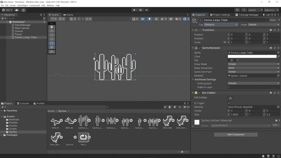
Task: Open the Zigurous layout dropdown
Action: point(271,10)
